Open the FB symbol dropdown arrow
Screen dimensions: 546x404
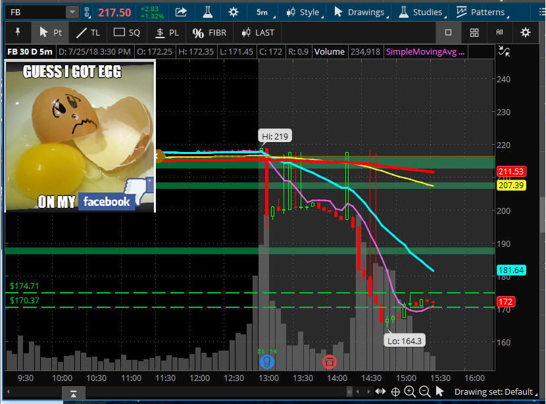pos(72,13)
